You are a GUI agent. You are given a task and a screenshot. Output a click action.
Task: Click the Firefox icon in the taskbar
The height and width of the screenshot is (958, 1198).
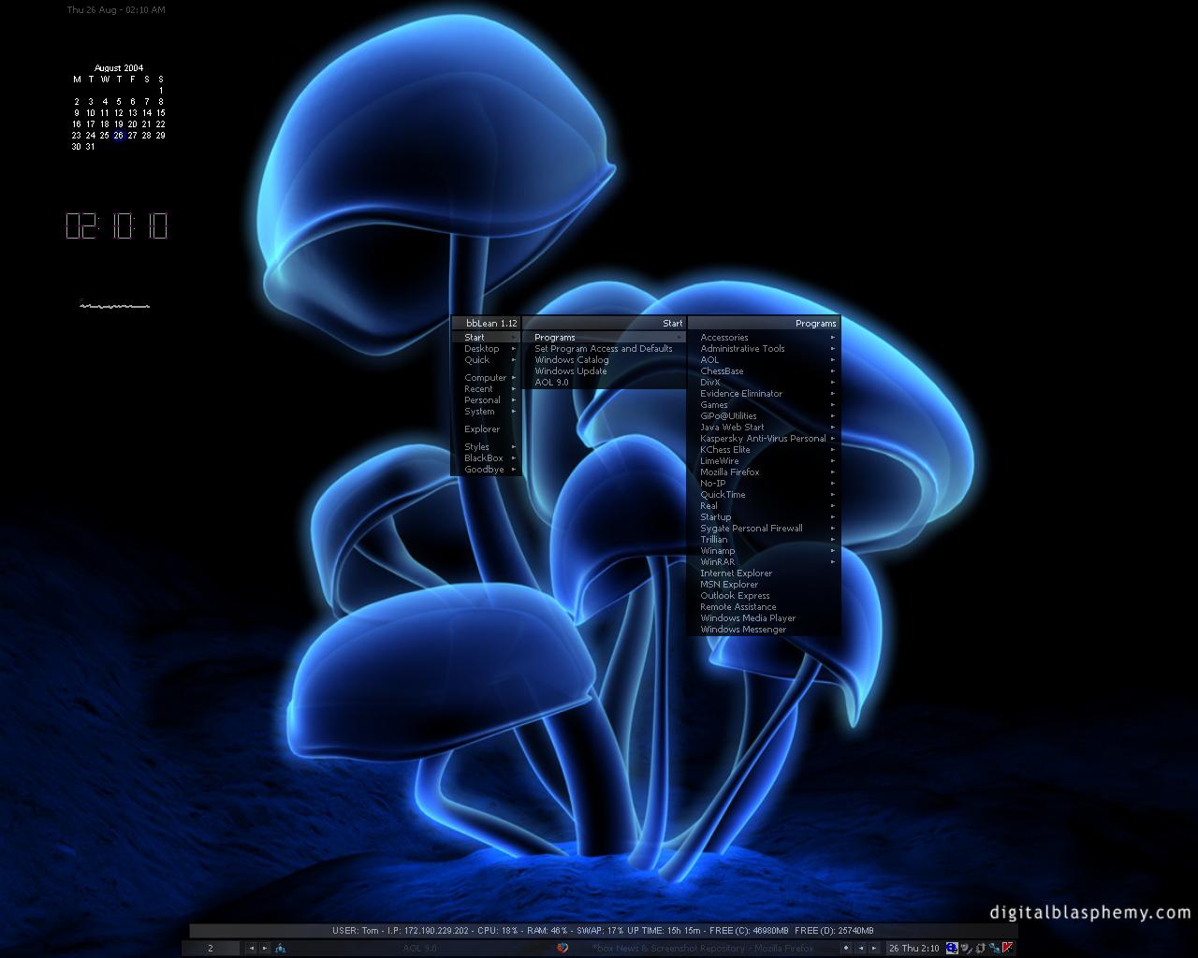(x=562, y=948)
